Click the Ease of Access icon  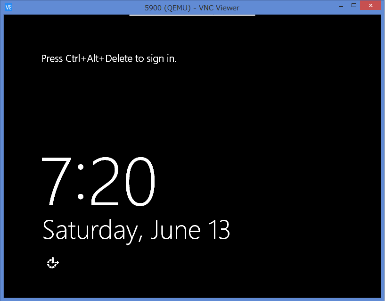53,263
